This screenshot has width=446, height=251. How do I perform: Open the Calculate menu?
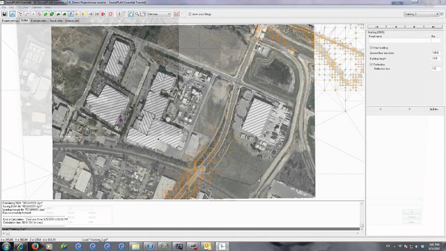point(23,7)
